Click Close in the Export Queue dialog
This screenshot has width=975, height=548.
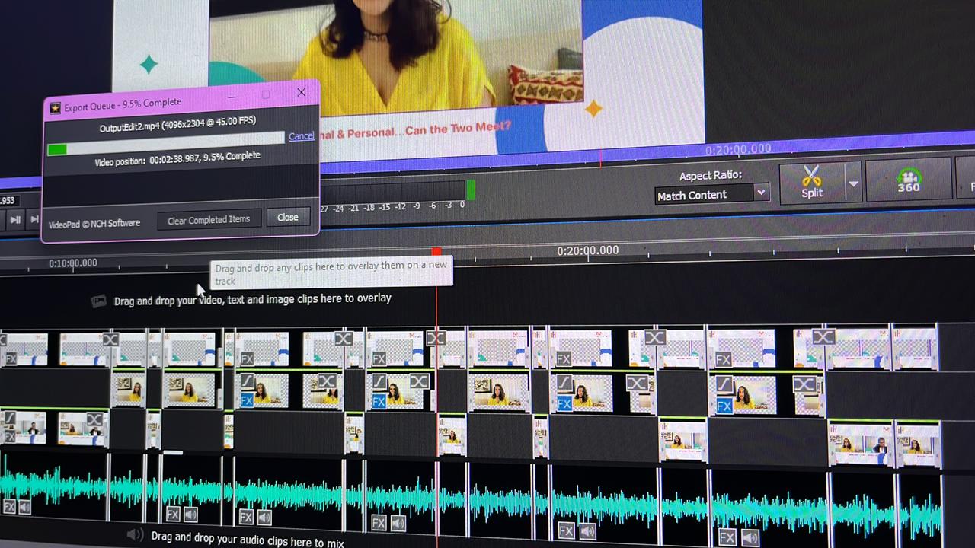287,218
